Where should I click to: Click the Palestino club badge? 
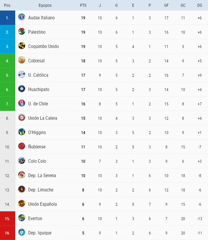[22, 32]
